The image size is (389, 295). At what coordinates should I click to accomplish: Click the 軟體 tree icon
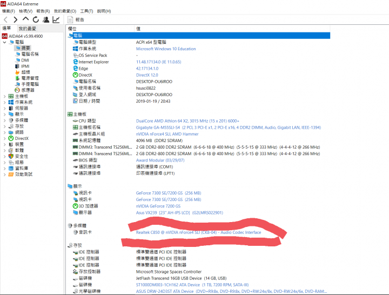(11, 150)
